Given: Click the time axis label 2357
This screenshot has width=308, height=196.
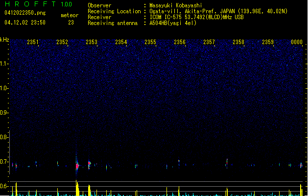Looking at the screenshot, I should [x=209, y=42].
